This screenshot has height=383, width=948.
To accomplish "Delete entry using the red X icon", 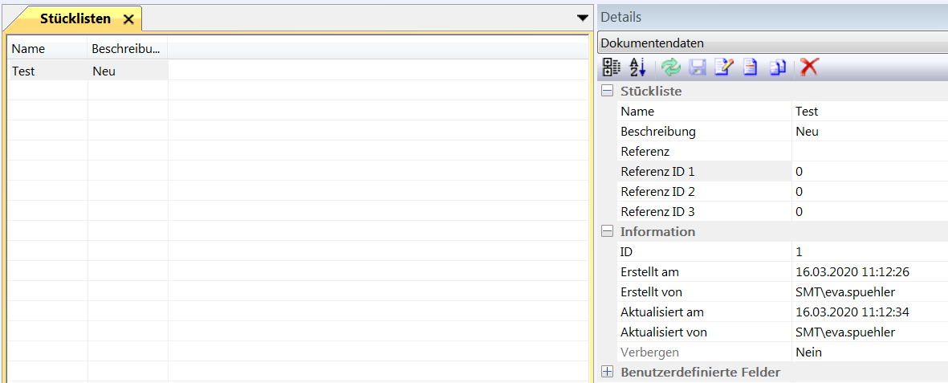I will coord(809,68).
